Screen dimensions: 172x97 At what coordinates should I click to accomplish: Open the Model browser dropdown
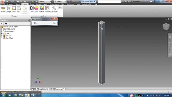[x=4, y=20]
